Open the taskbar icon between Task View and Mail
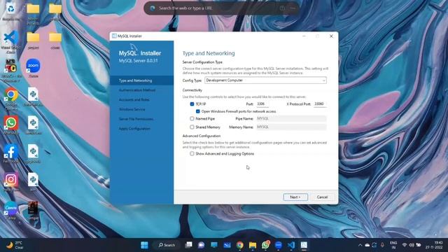Screen dimensions: 448x252 click(214, 245)
